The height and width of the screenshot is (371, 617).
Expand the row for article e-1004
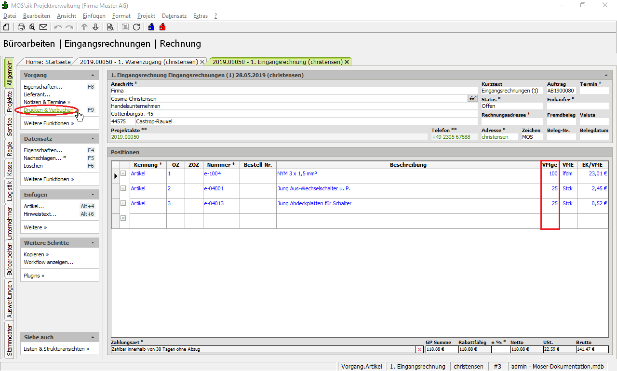123,173
